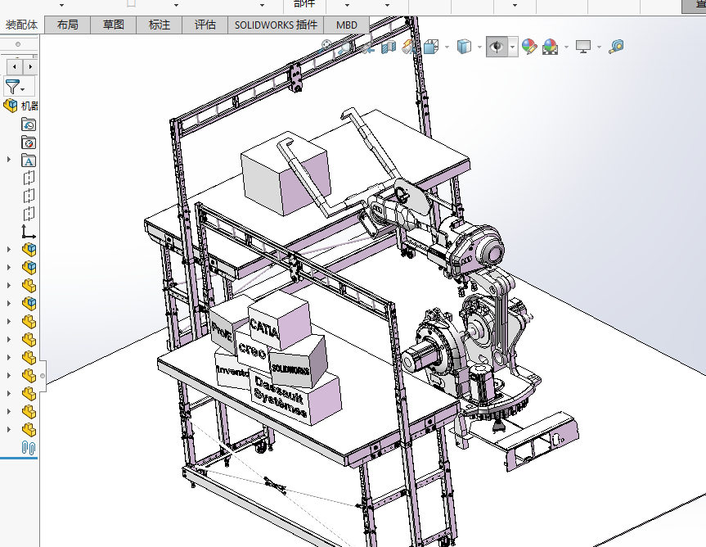The width and height of the screenshot is (706, 547).
Task: Click the Display Style cube icon
Action: (464, 47)
